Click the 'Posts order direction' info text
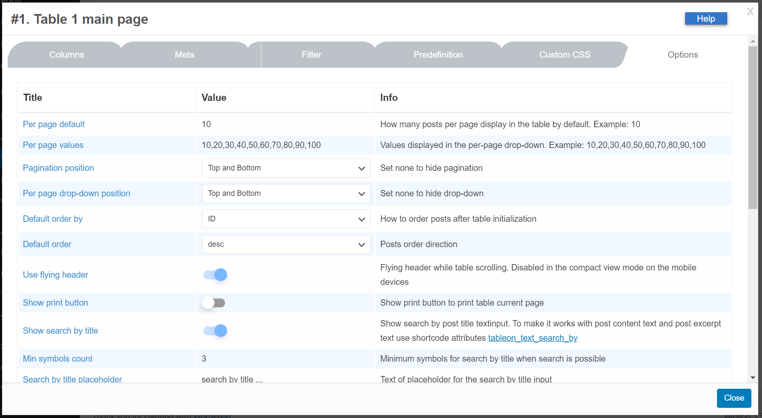Image resolution: width=762 pixels, height=418 pixels. [419, 244]
